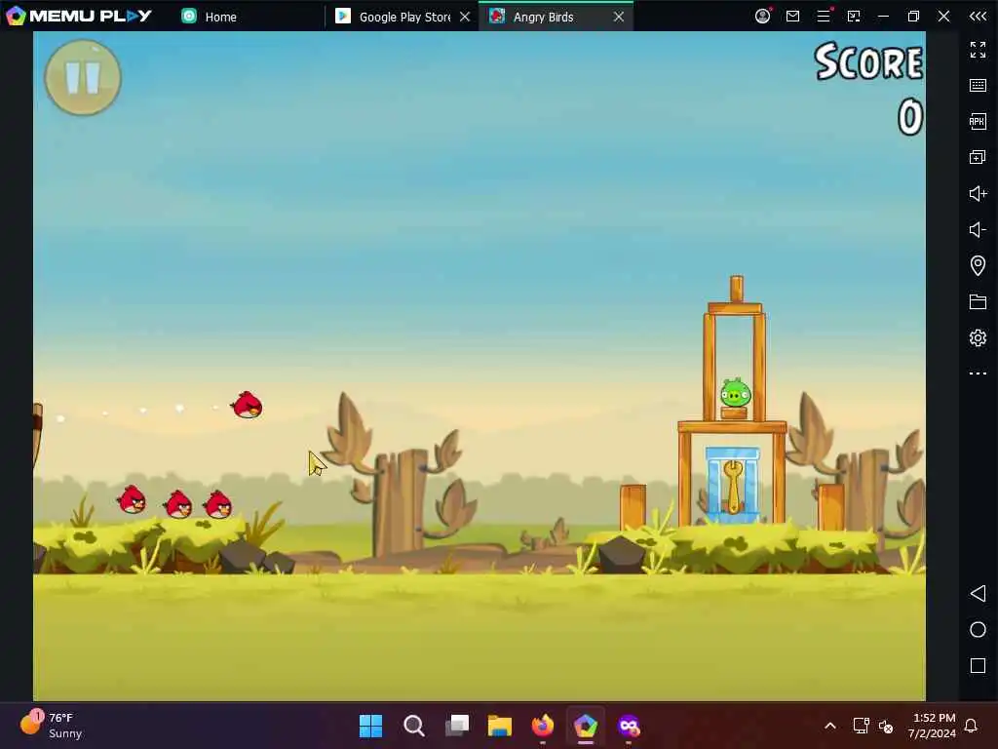Collapse the MEmu sidebar with triple chevron

[x=978, y=16]
